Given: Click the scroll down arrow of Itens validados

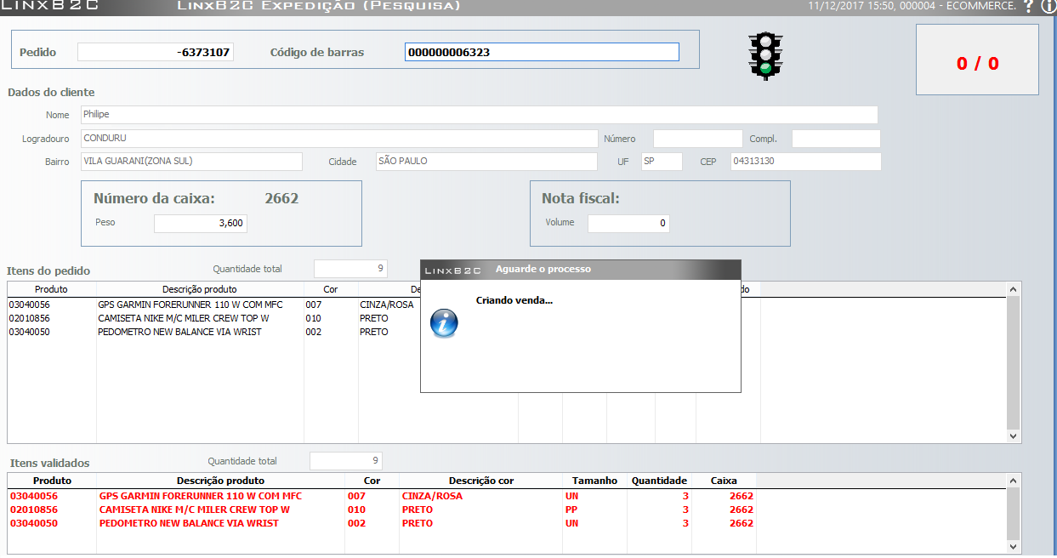Looking at the screenshot, I should [x=1013, y=547].
